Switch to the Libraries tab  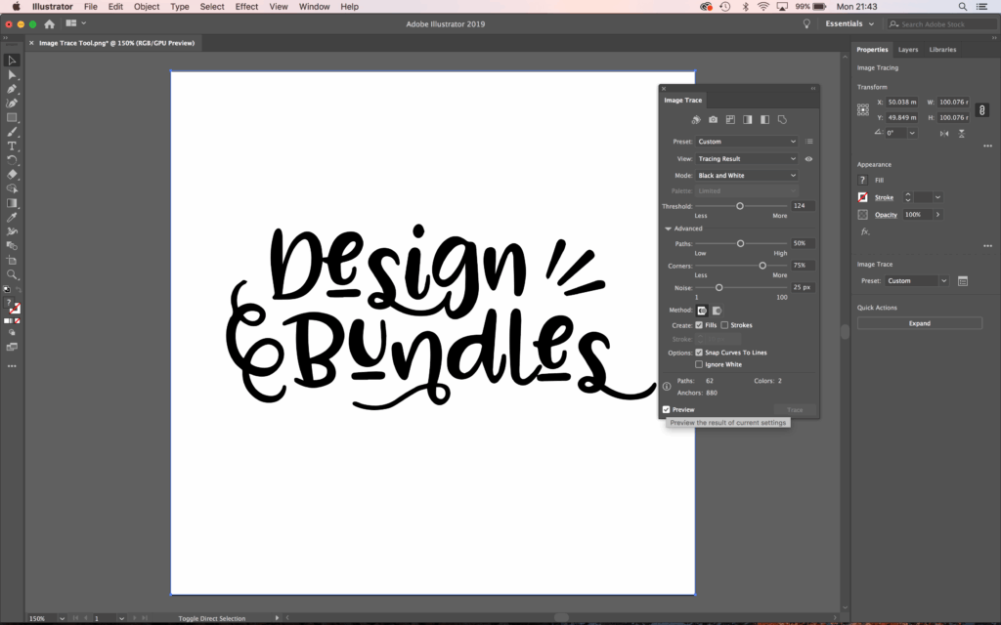(x=942, y=50)
